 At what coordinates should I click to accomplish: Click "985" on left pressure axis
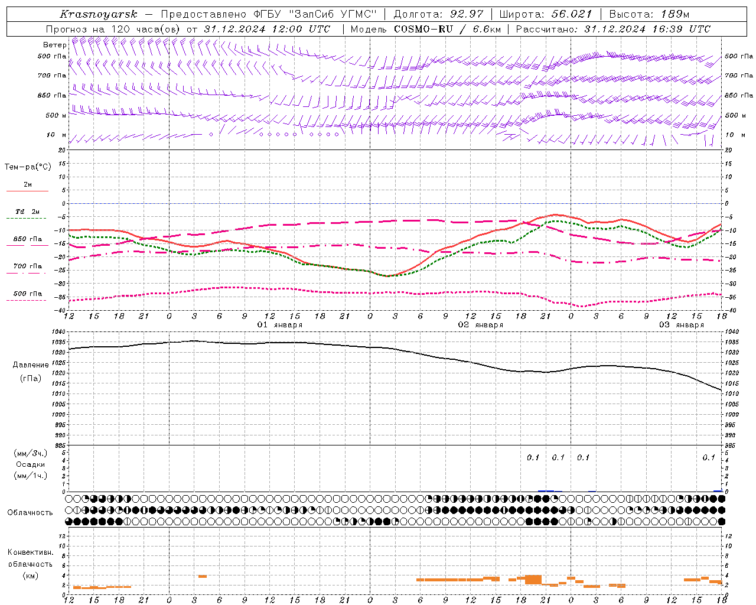pos(60,445)
